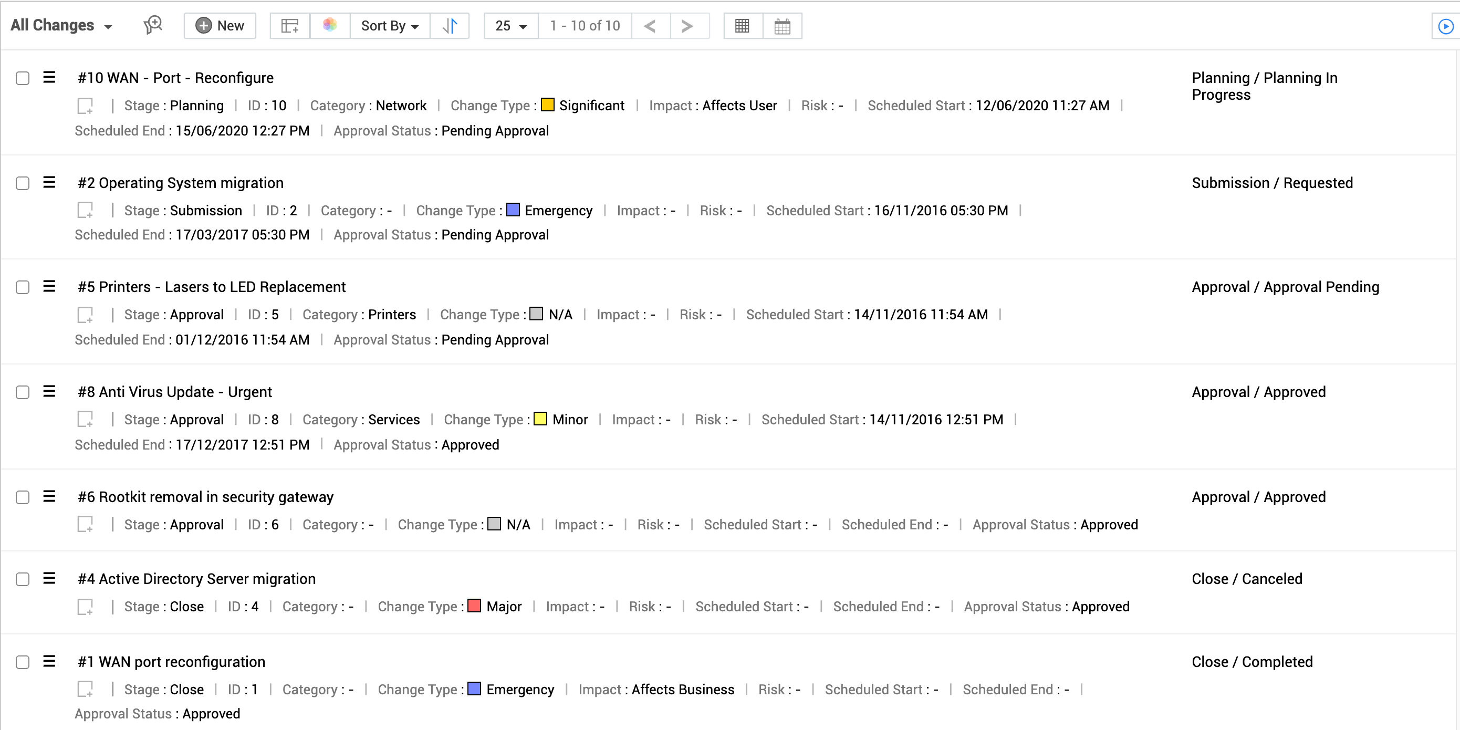
Task: Add note icon for #6 Rootkit removal
Action: (85, 524)
